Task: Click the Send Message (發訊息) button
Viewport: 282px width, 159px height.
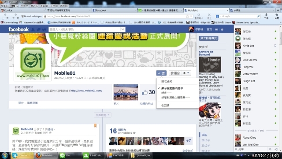Action: pos(175,73)
